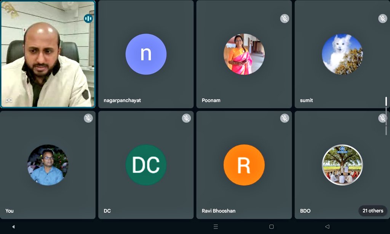Tap the Android home square icon
Viewport: 390px width, 234px height.
272,226
